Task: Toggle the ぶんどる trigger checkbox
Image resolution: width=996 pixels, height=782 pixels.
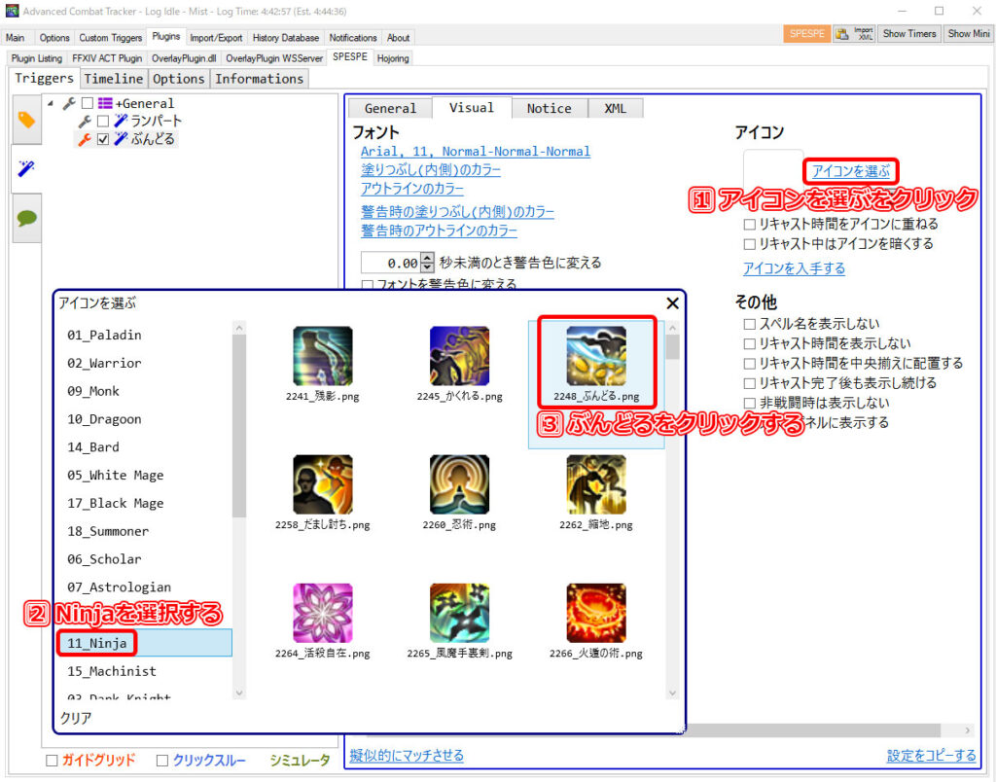Action: (x=103, y=139)
